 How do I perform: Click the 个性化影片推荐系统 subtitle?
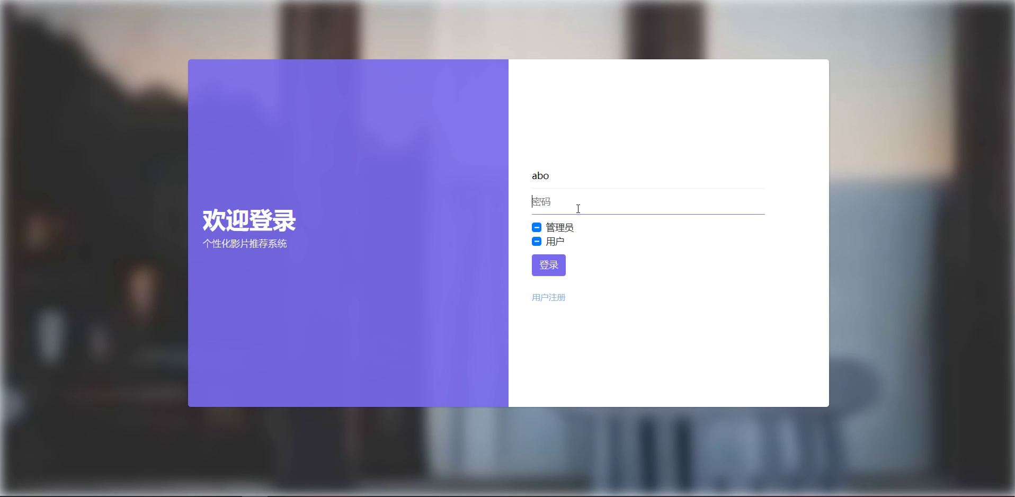coord(245,244)
